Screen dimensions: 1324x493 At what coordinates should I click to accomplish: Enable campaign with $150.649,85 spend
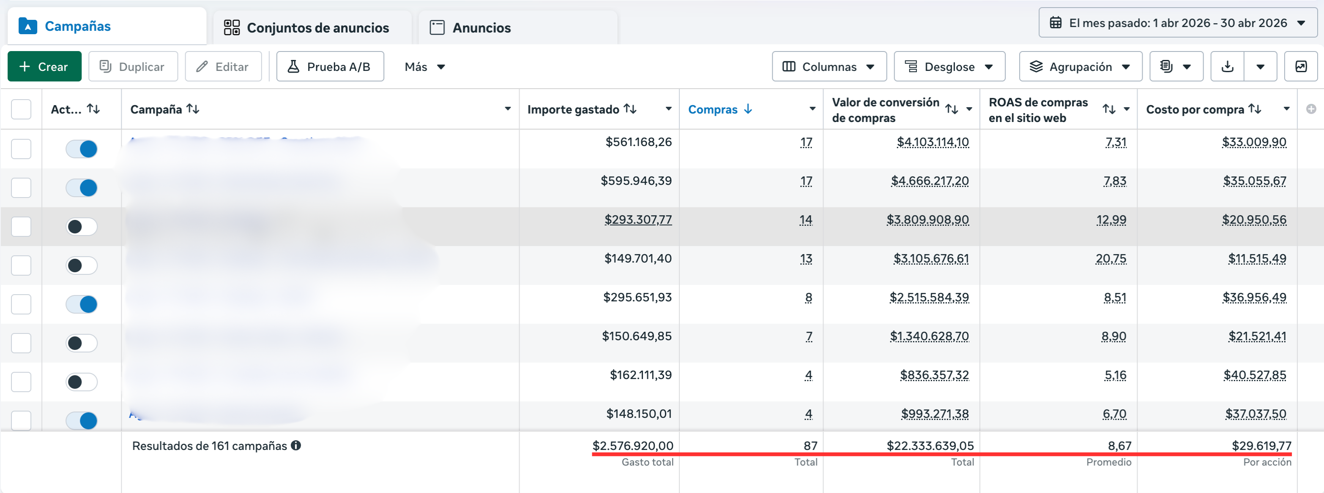[x=82, y=343]
